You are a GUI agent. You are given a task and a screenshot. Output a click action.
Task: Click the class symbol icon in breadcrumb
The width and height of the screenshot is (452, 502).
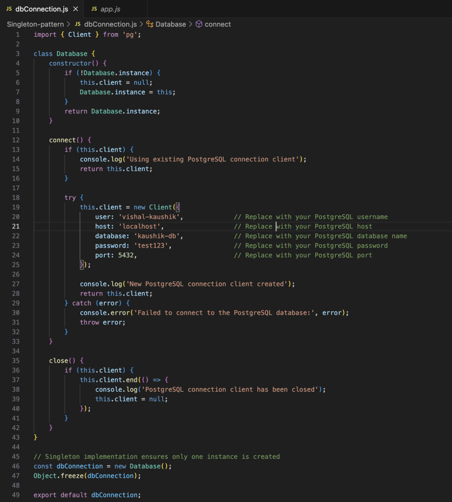pos(150,24)
